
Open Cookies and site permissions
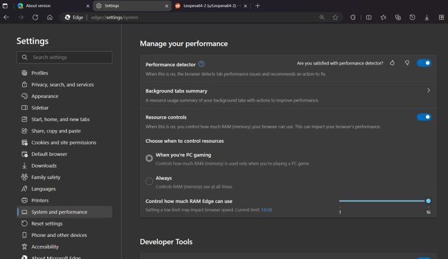coord(65,142)
